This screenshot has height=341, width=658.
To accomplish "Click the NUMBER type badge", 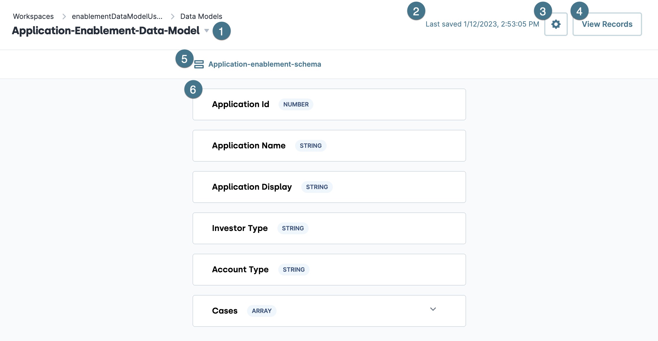I will click(x=296, y=104).
